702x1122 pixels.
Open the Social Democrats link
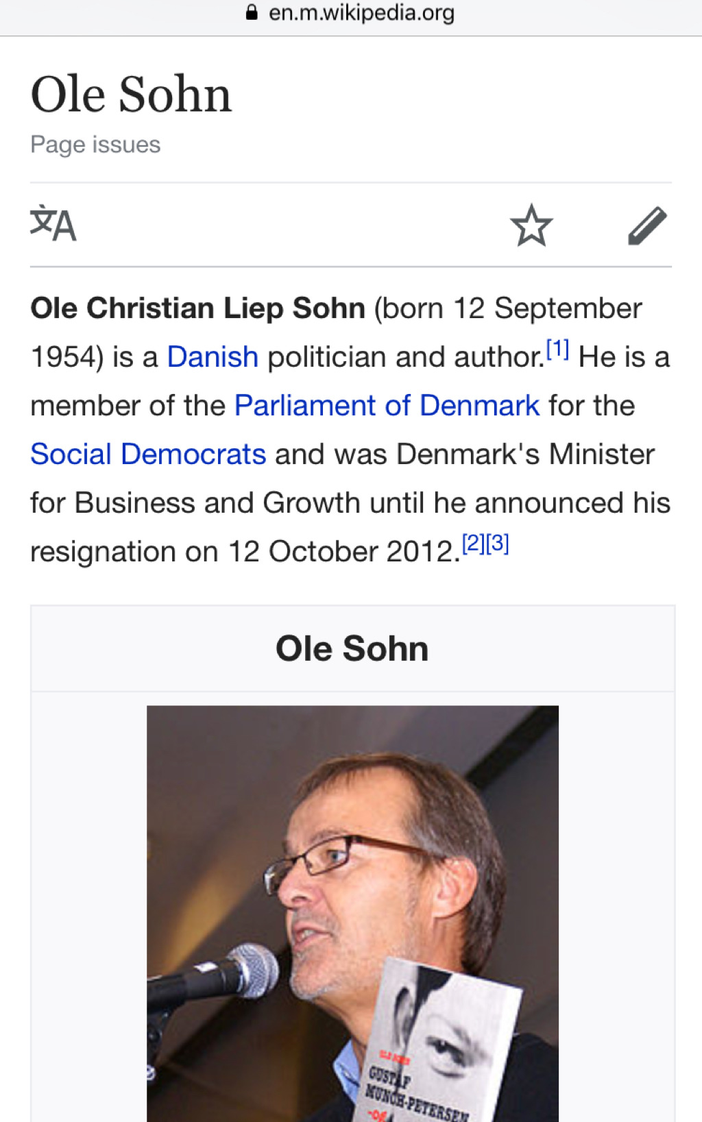pyautogui.click(x=148, y=454)
